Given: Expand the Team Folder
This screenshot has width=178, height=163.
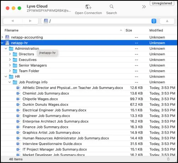Looking at the screenshot, I should (10, 71).
